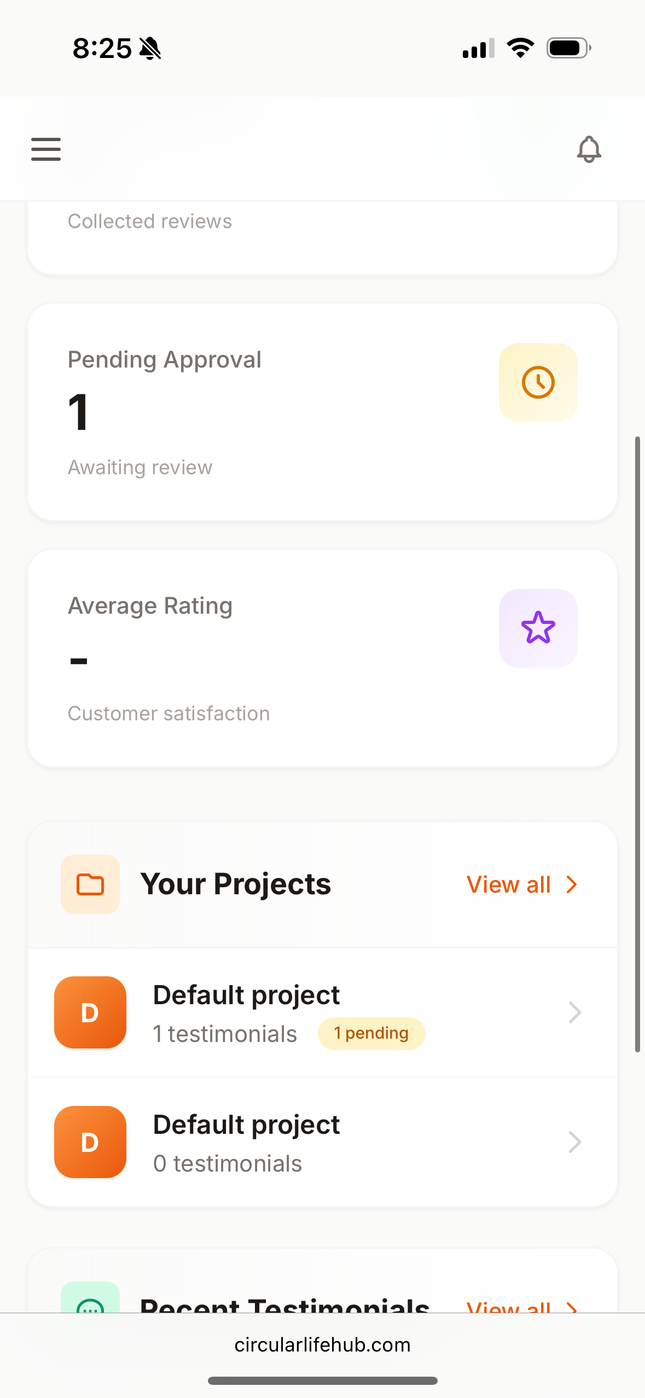Open the first Default project D avatar
The image size is (645, 1398).
pos(90,1012)
